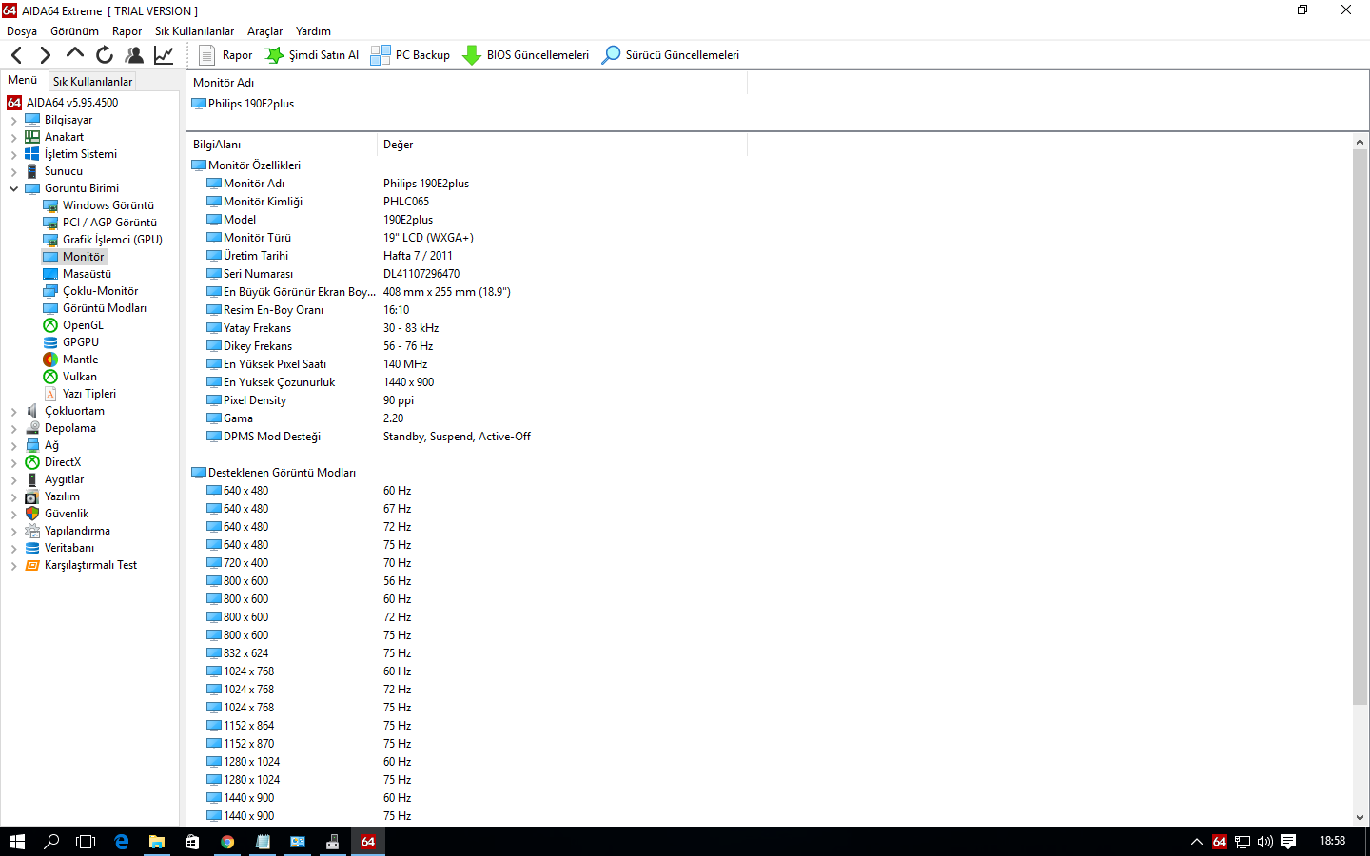Expand the Bilgisayar tree node
Viewport: 1370px width, 856px height.
13,121
